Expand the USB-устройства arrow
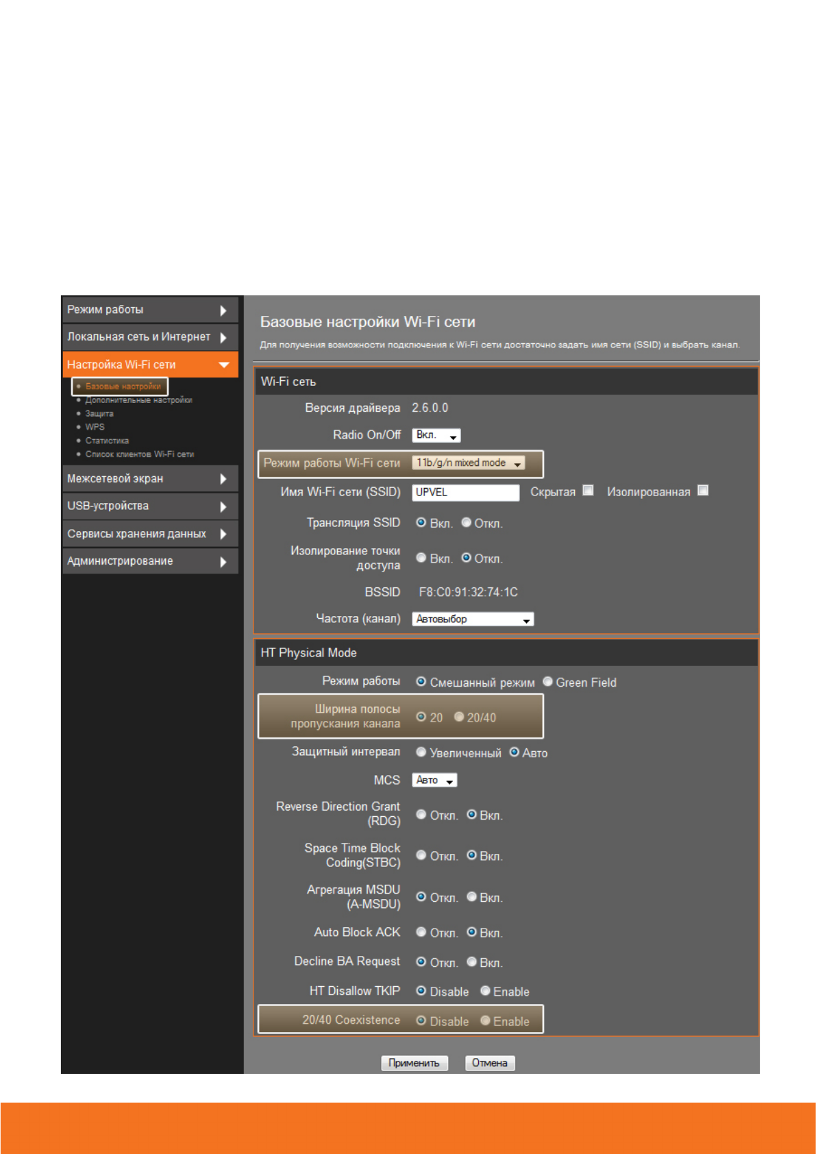This screenshot has height=1154, width=816. pyautogui.click(x=223, y=507)
